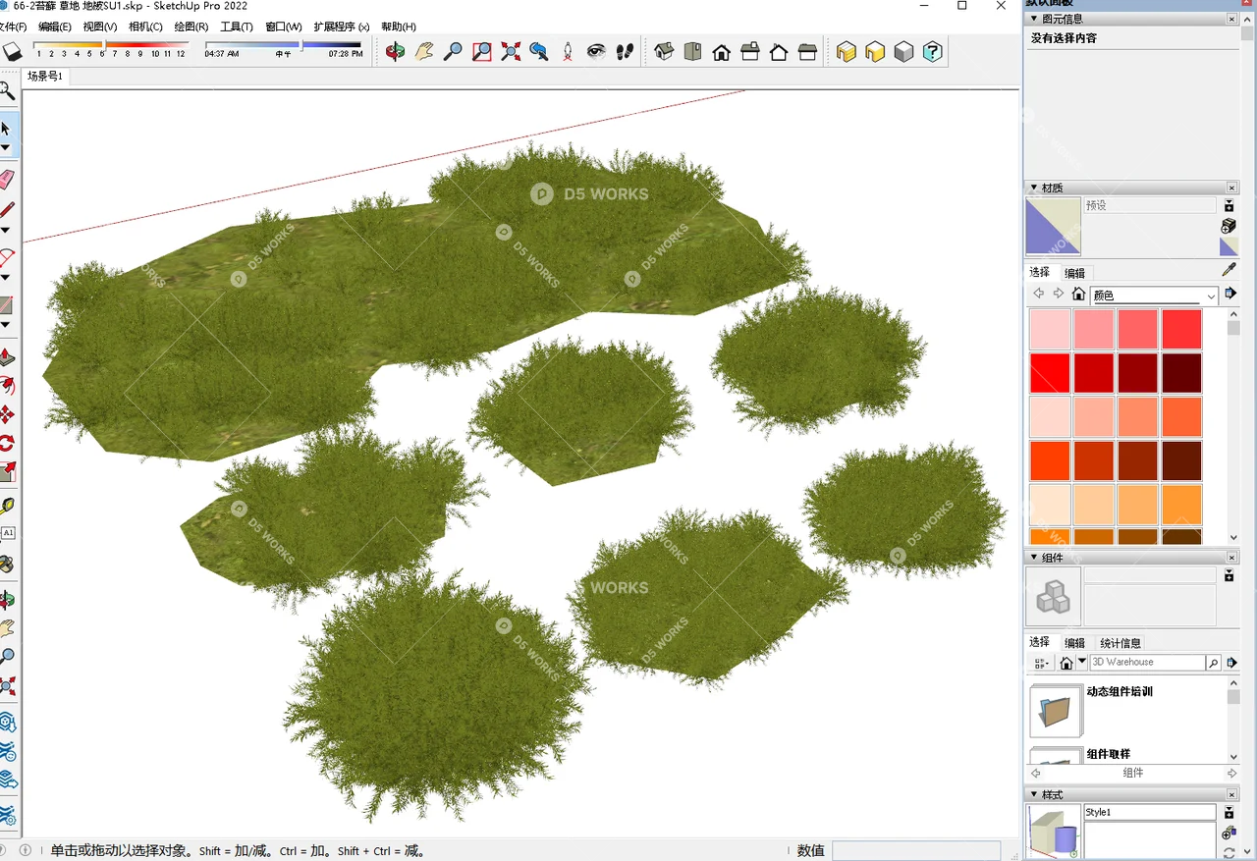Viewport: 1257px width, 861px height.
Task: Select the Zoom window tool
Action: tap(481, 51)
